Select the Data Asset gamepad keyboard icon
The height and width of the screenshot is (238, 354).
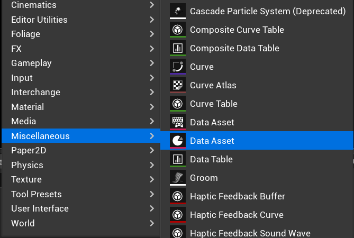point(178,122)
